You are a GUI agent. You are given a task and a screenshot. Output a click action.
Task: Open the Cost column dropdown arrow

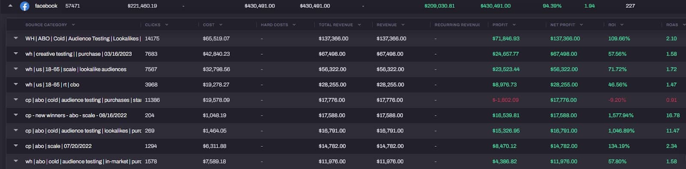coord(221,25)
